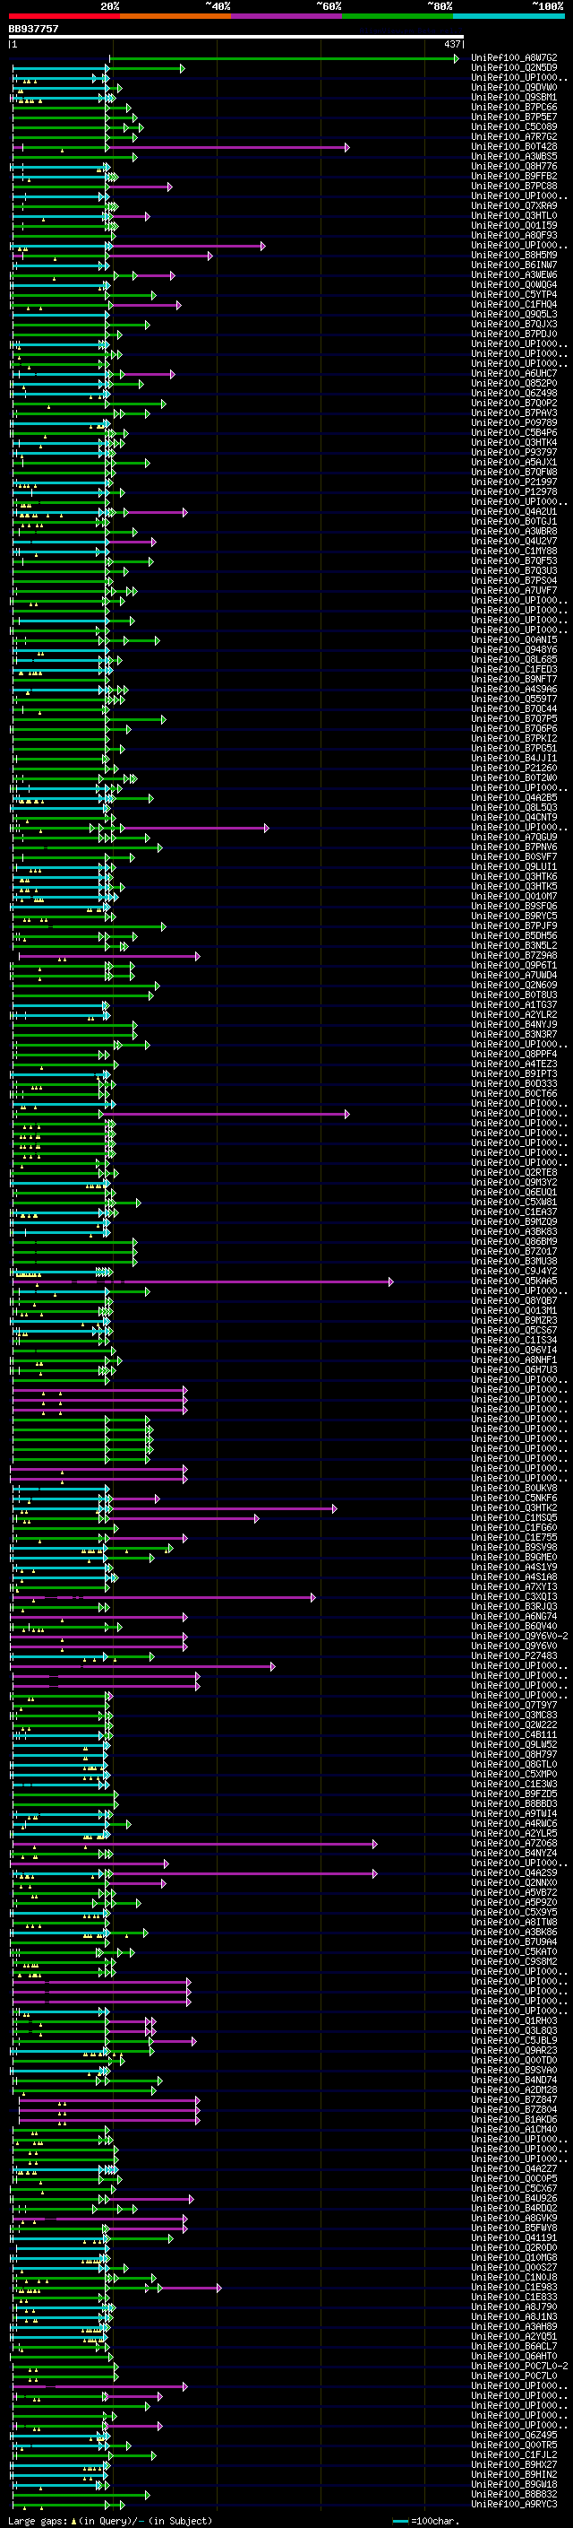
Task: Select UniRef100_A7R7G2 in the list
Action: pyautogui.click(x=514, y=136)
